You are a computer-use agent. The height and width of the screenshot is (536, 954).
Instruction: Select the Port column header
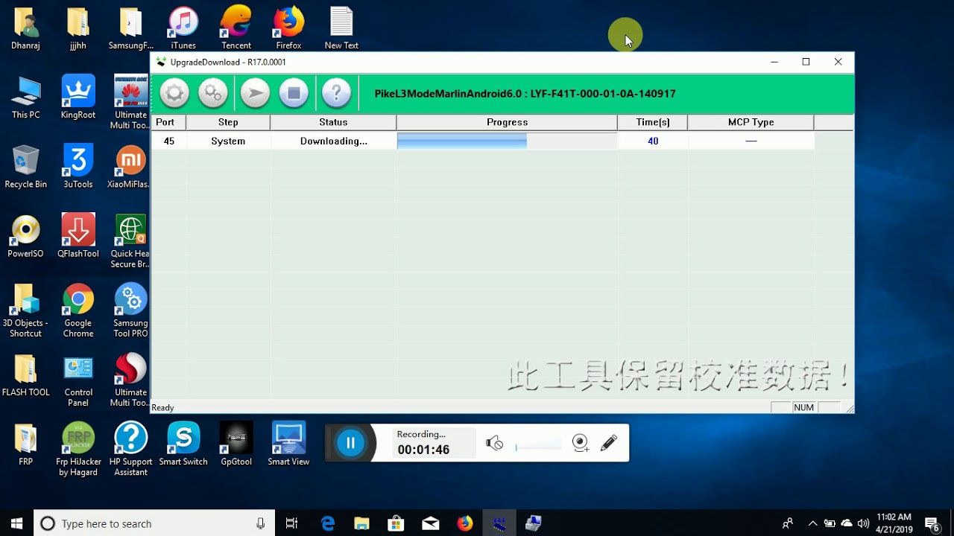coord(168,122)
